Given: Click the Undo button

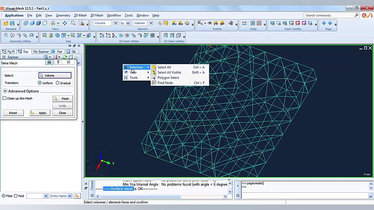Looking at the screenshot, I should click(x=63, y=106).
